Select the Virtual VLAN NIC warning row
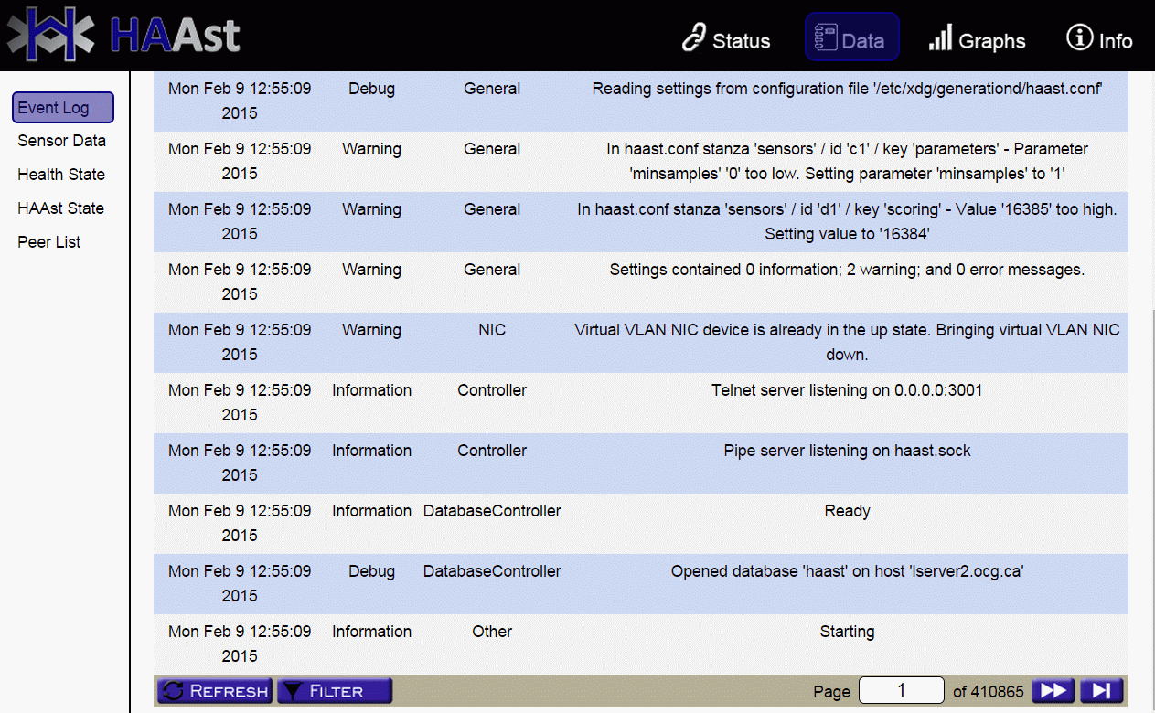 click(x=847, y=342)
